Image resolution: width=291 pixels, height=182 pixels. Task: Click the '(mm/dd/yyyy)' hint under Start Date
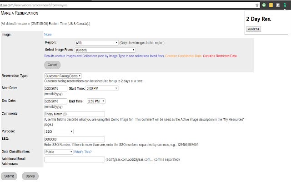click(x=53, y=94)
